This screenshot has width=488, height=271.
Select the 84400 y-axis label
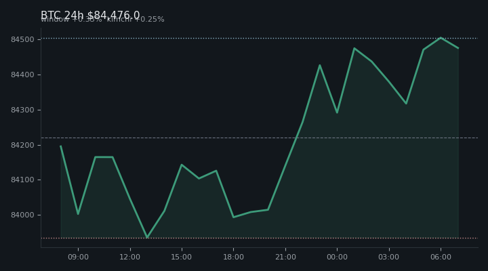[x=22, y=75]
